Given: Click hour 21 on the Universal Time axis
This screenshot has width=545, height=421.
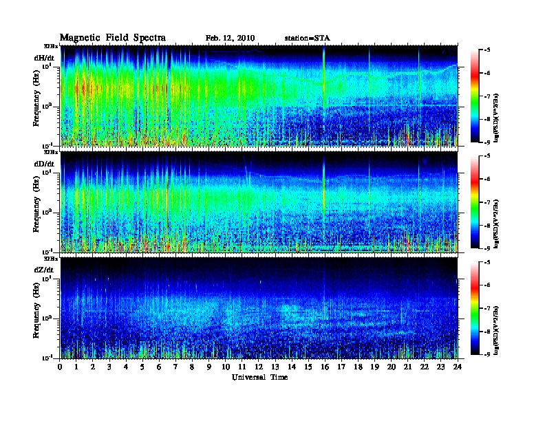Looking at the screenshot, I should [407, 367].
